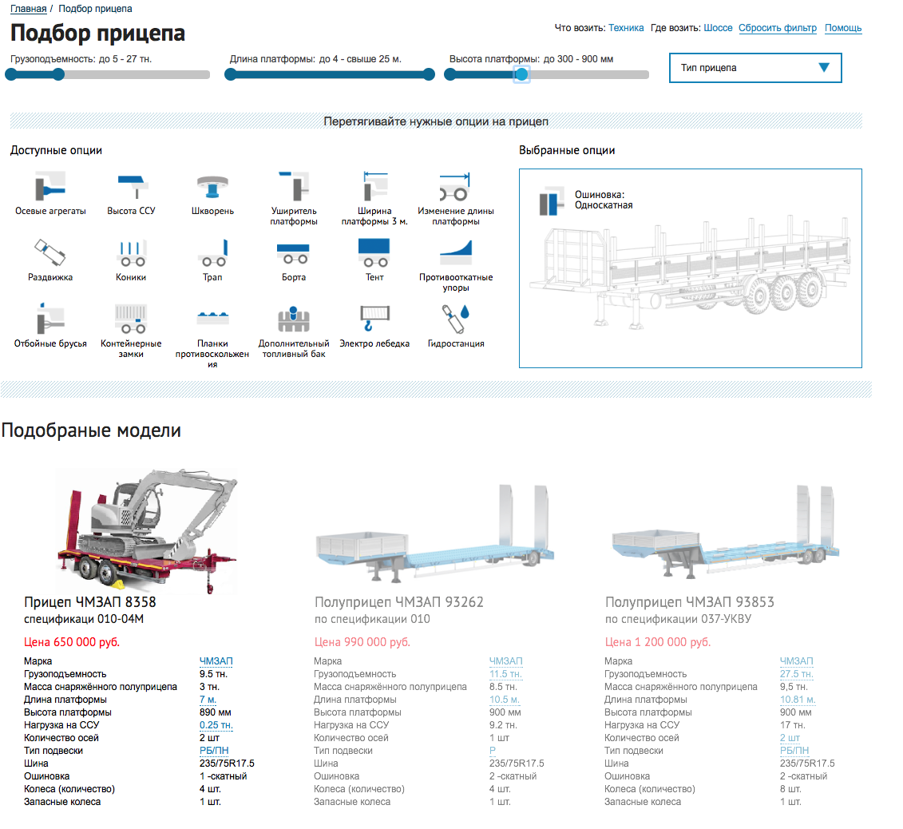This screenshot has width=903, height=829.
Task: Open the Полуприцеп ЧМЗАП 93262 title
Action: (x=399, y=602)
